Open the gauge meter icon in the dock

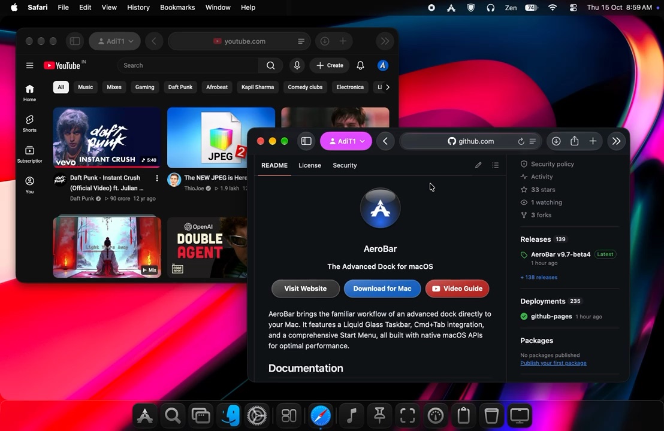pyautogui.click(x=436, y=416)
